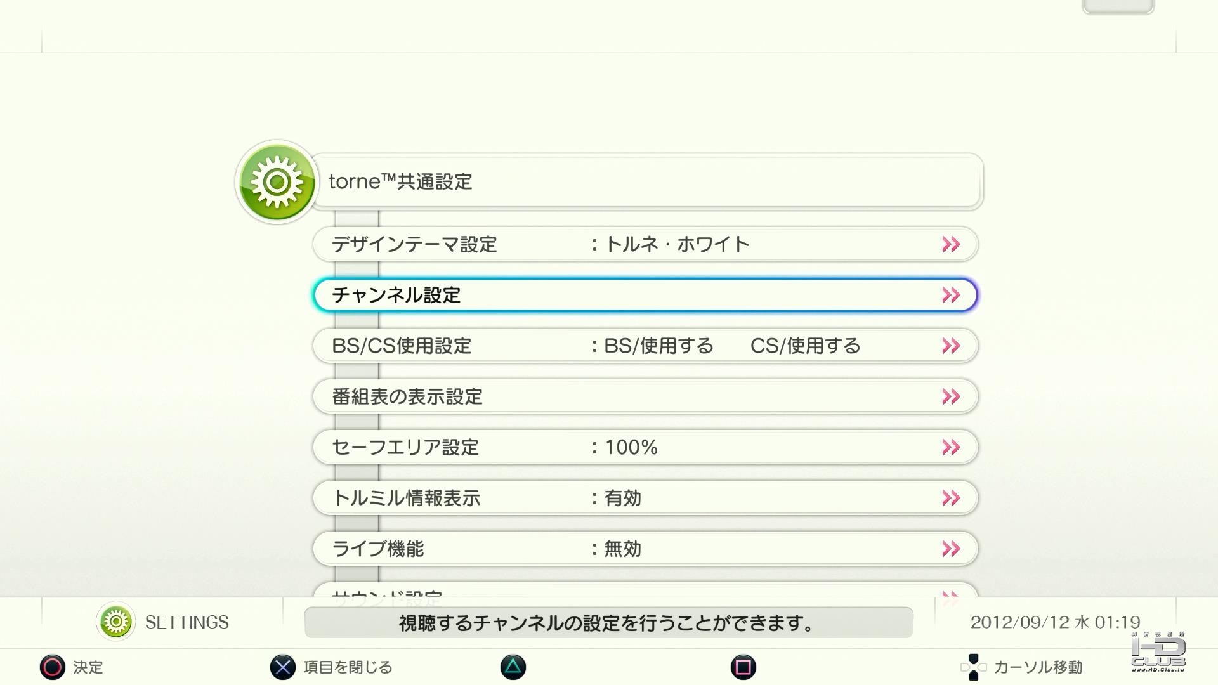The width and height of the screenshot is (1218, 685).
Task: Open the 番組表の表示設定 menu item
Action: pos(645,396)
